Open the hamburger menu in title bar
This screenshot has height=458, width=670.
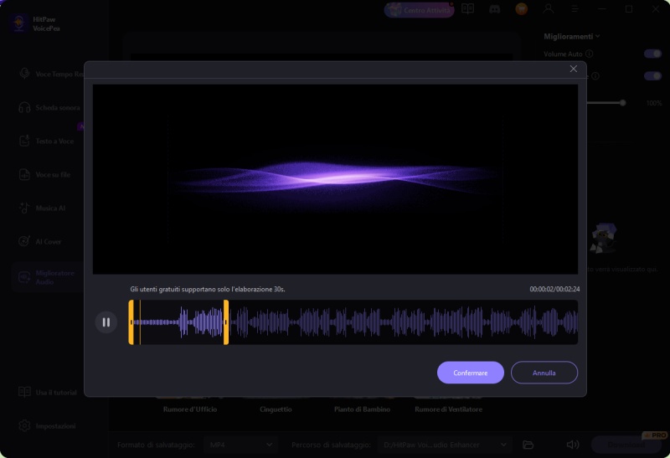pos(575,9)
